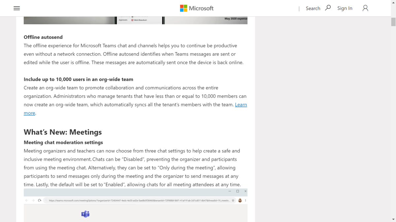Click the Meeting chat moderation settings heading
396x222 pixels.
click(x=63, y=142)
